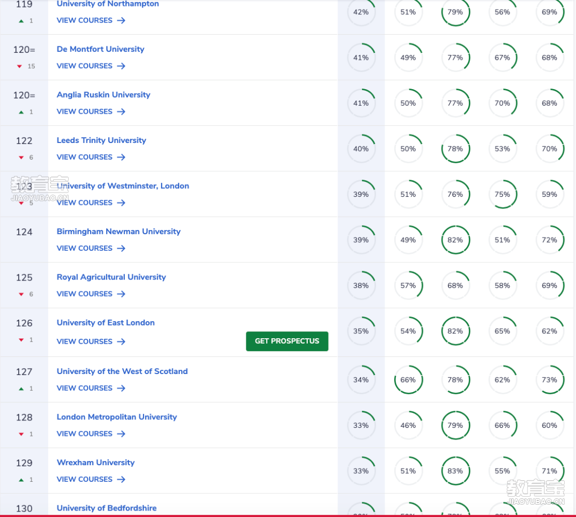576x517 pixels.
Task: Click 73% circle in West of Scotland row
Action: pos(549,380)
